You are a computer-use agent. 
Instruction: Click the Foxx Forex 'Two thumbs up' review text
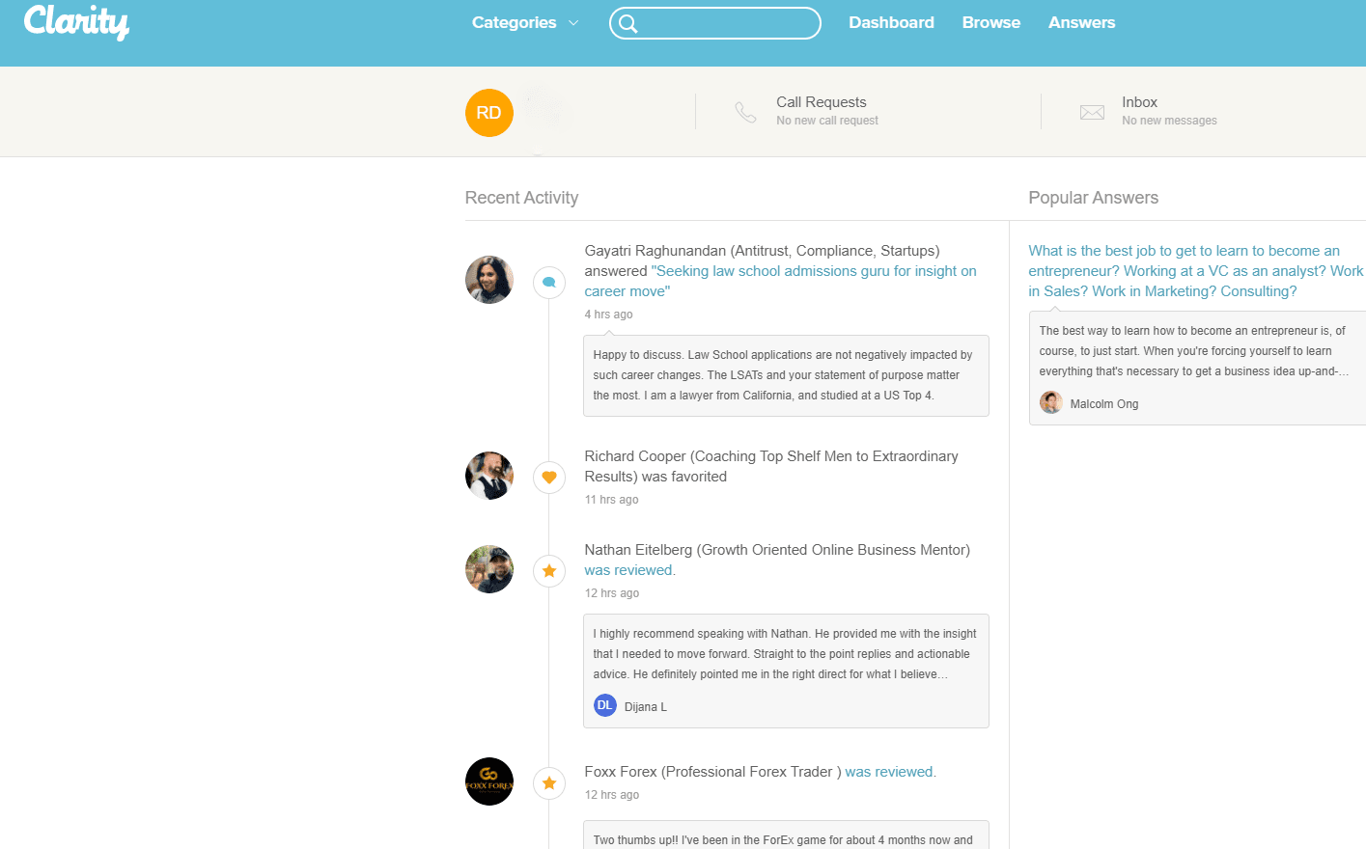783,840
